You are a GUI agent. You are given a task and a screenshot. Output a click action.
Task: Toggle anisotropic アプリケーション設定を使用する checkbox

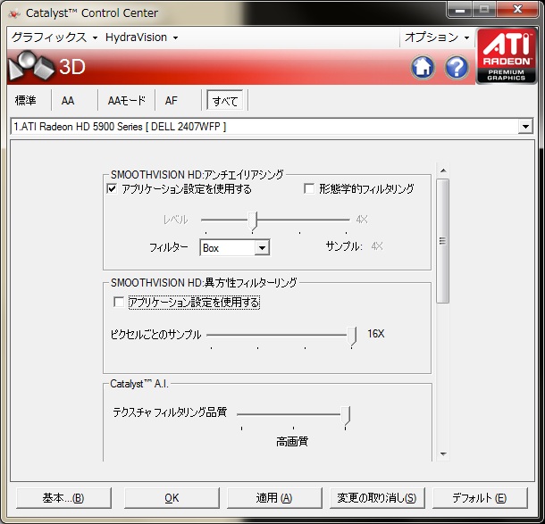[119, 302]
